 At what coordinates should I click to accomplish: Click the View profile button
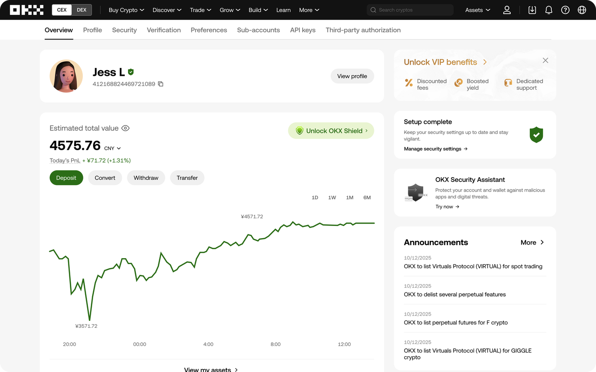352,76
